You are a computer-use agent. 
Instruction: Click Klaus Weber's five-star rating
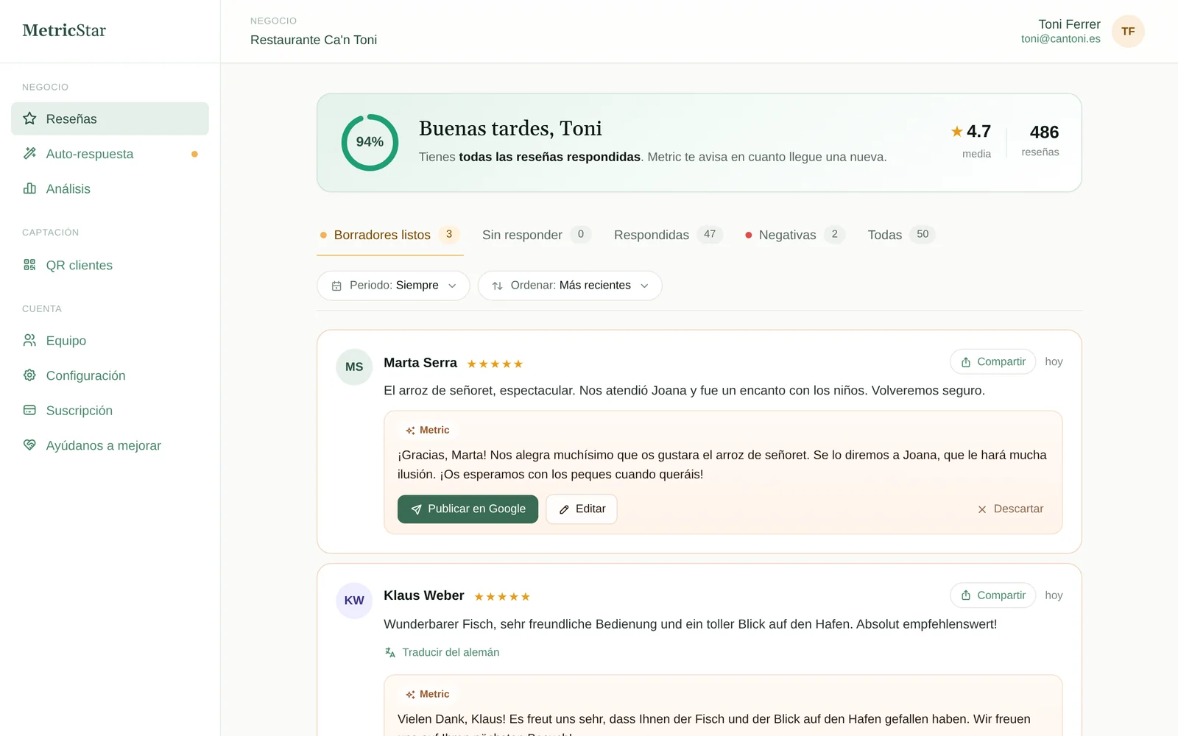tap(502, 597)
